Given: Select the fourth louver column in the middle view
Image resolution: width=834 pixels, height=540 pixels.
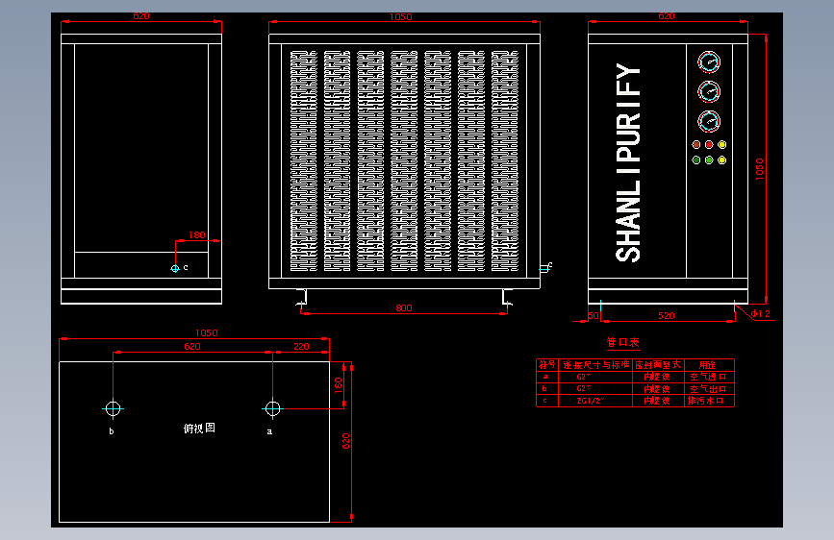Looking at the screenshot, I should (404, 161).
